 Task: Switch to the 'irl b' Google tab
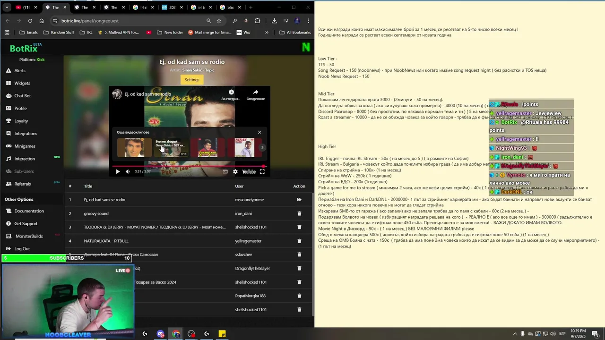point(201,8)
